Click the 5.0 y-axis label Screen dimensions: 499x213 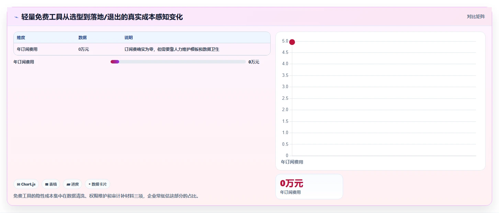tap(285, 41)
